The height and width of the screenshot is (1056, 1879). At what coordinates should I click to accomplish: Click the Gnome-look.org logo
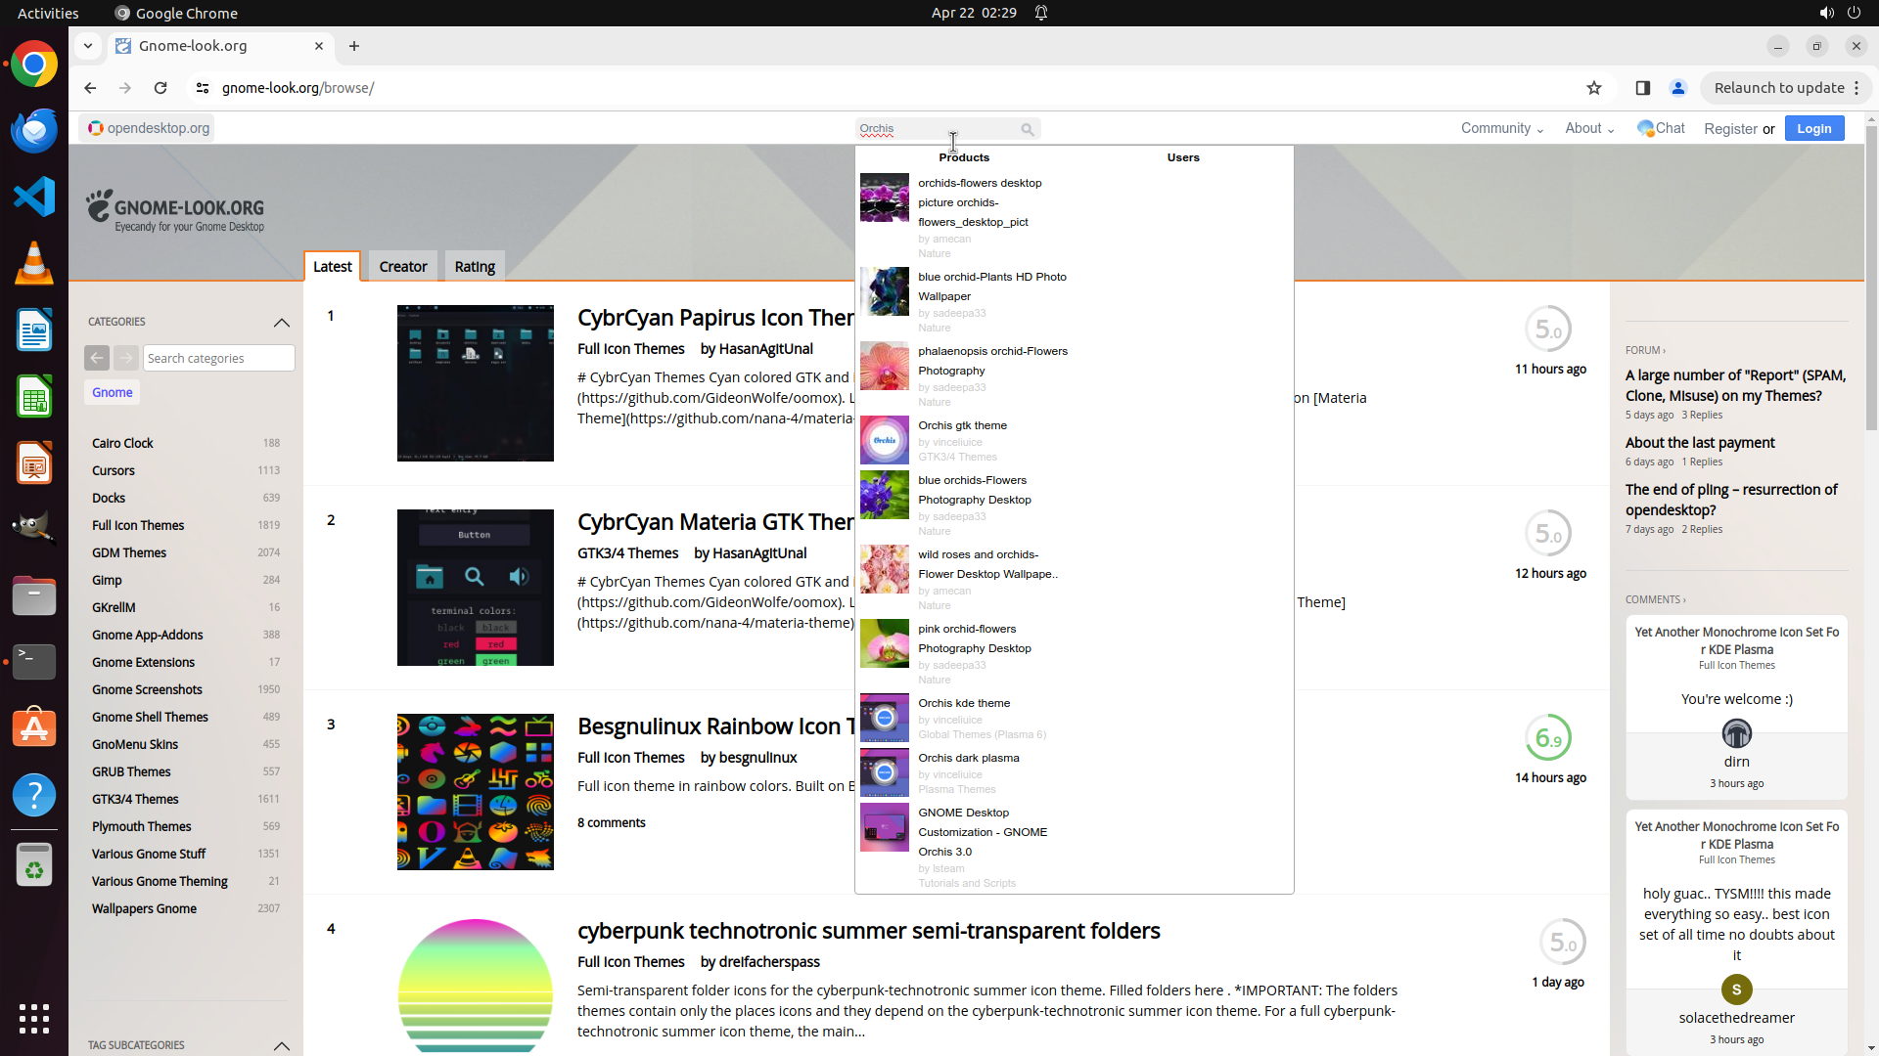pyautogui.click(x=175, y=210)
